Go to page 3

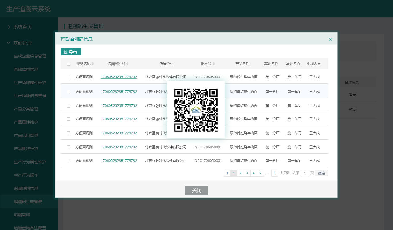tap(247, 173)
